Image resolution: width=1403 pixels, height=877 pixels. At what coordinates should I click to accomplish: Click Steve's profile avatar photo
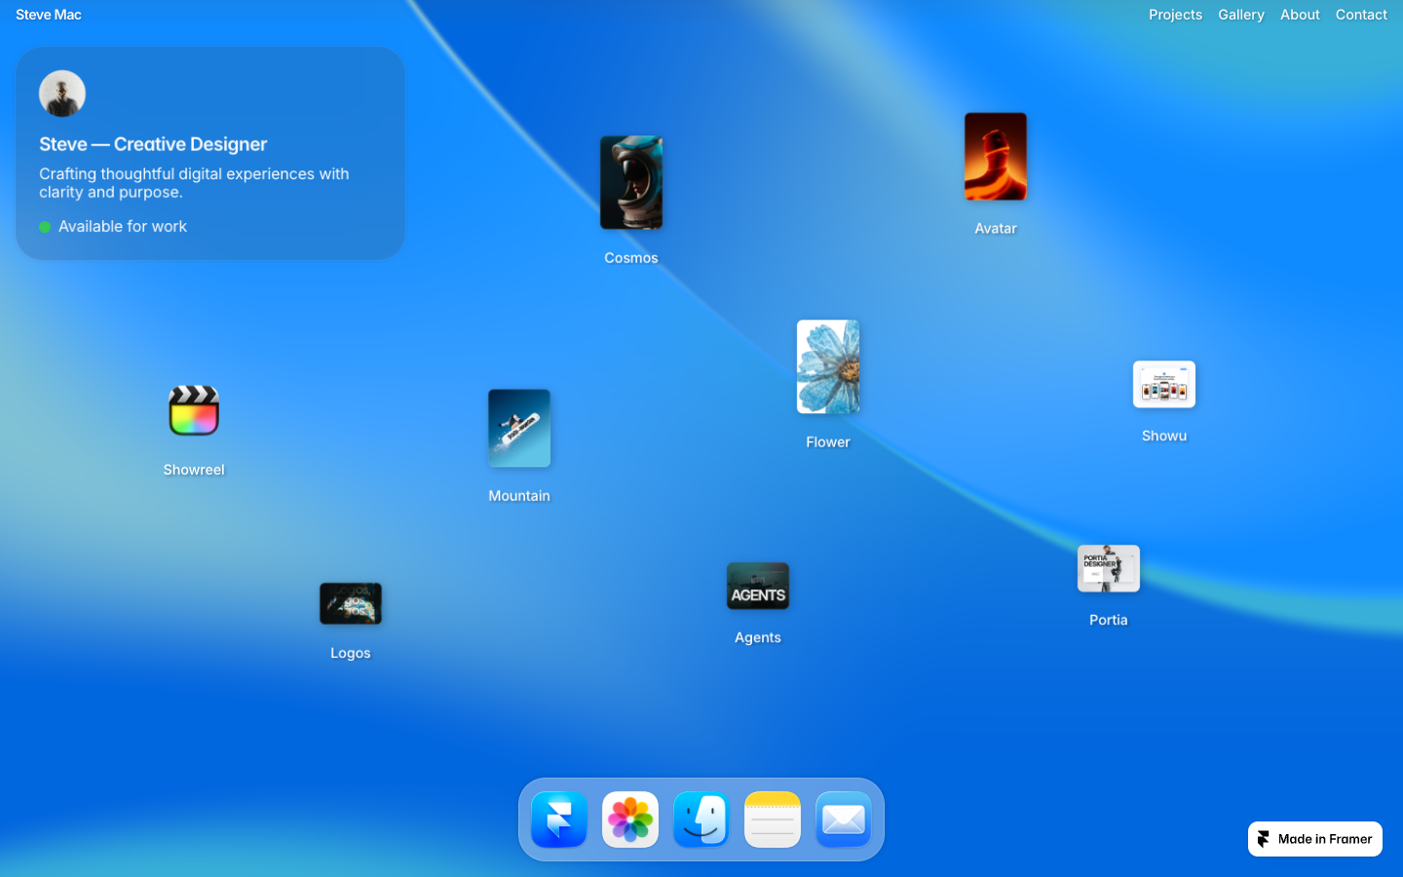pyautogui.click(x=62, y=94)
